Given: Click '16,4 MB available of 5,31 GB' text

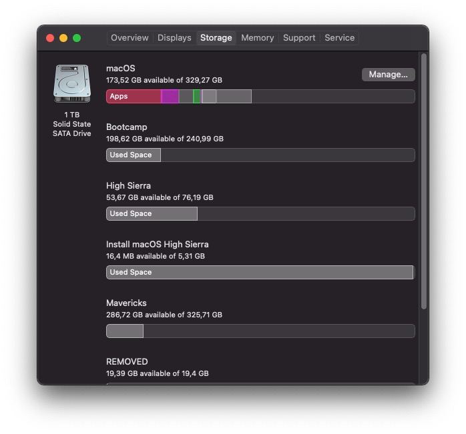Looking at the screenshot, I should [156, 256].
